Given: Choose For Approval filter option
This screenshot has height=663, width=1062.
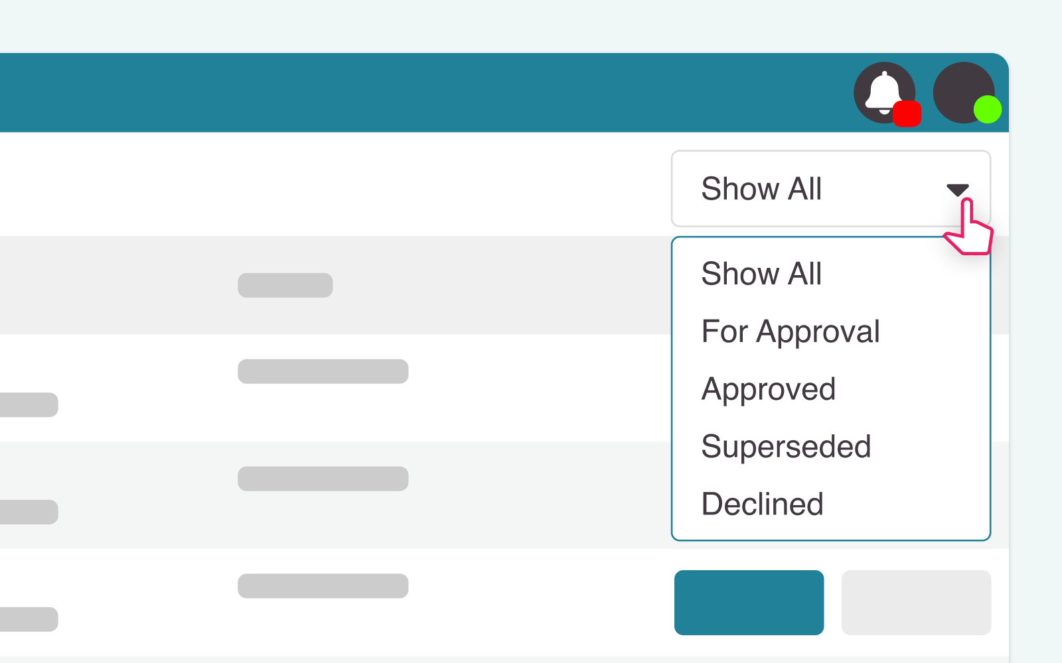Looking at the screenshot, I should 791,331.
